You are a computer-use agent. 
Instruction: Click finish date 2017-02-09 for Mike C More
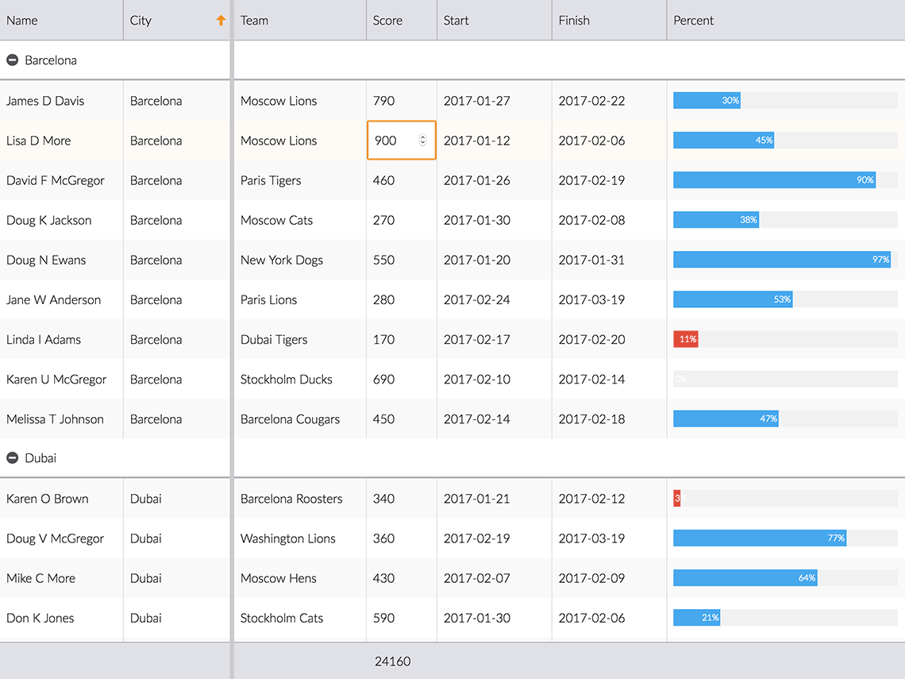pos(591,578)
